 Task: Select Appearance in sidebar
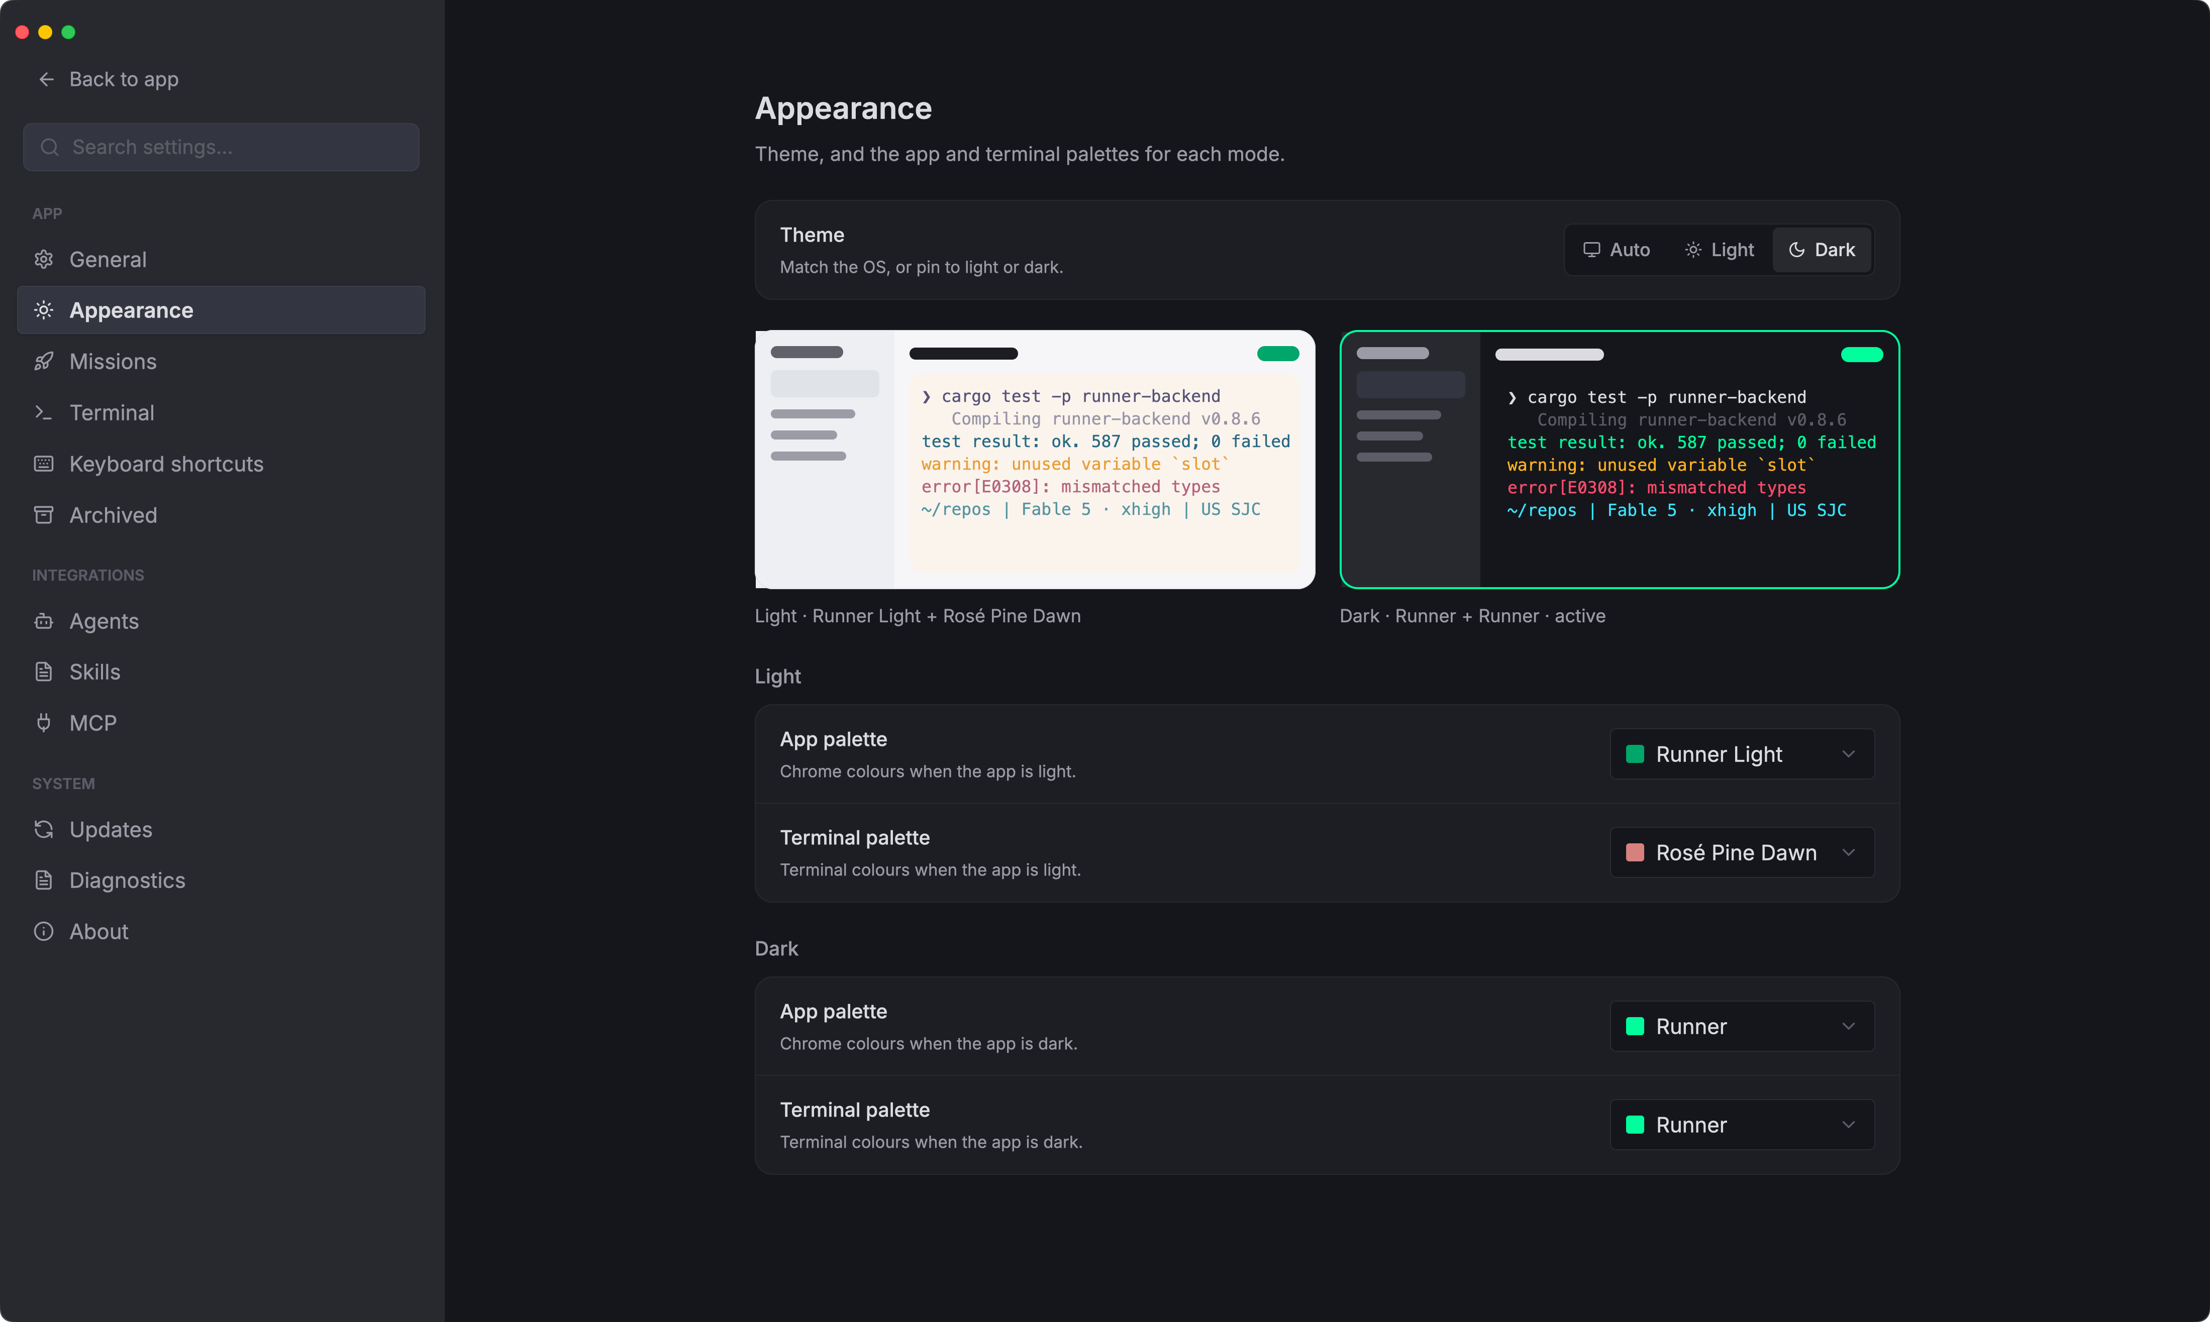click(221, 310)
